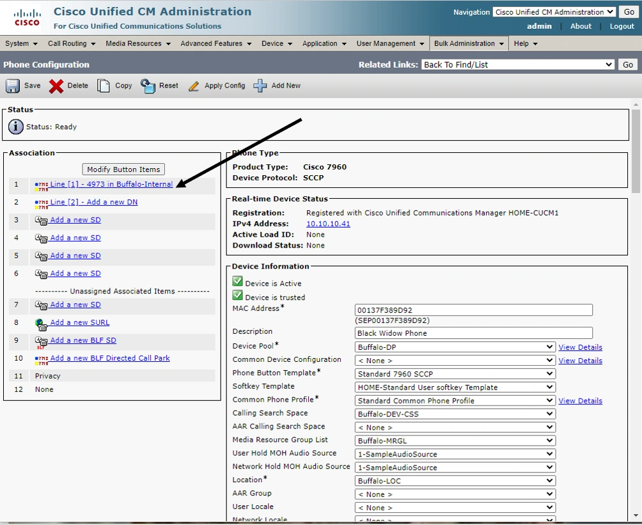Click Go next to Related Links

click(x=628, y=65)
